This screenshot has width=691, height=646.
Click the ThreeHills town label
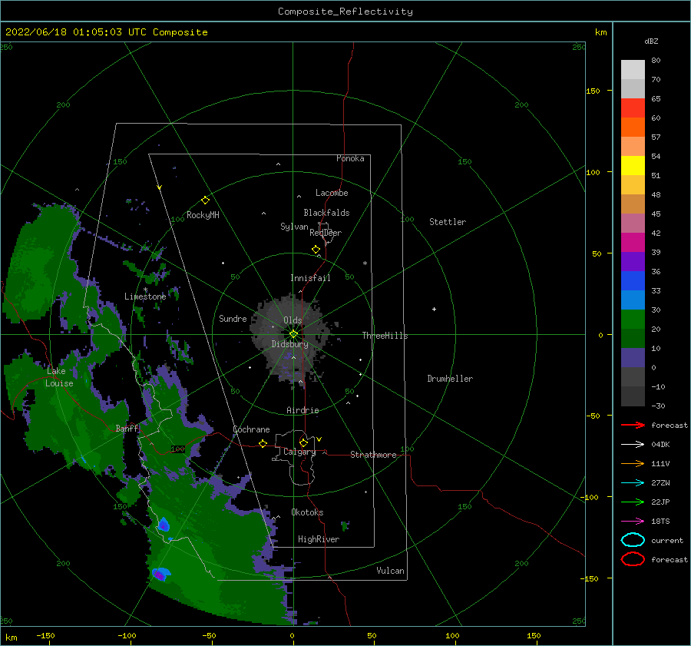(385, 336)
